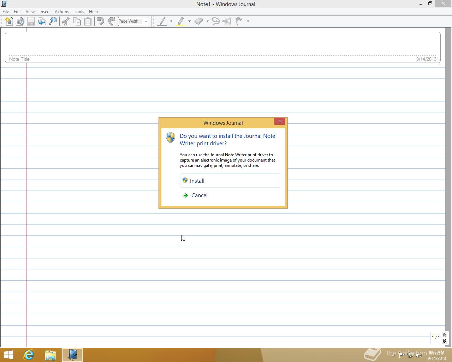Open the Actions menu
Screen dimensions: 452x362
point(62,12)
